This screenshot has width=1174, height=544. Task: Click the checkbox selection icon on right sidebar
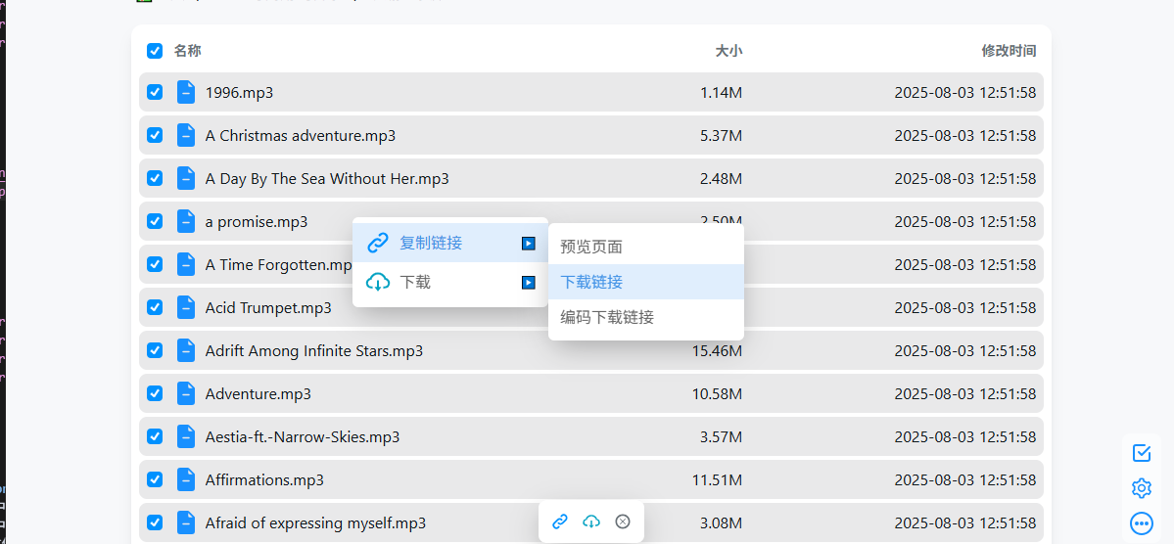click(x=1141, y=453)
